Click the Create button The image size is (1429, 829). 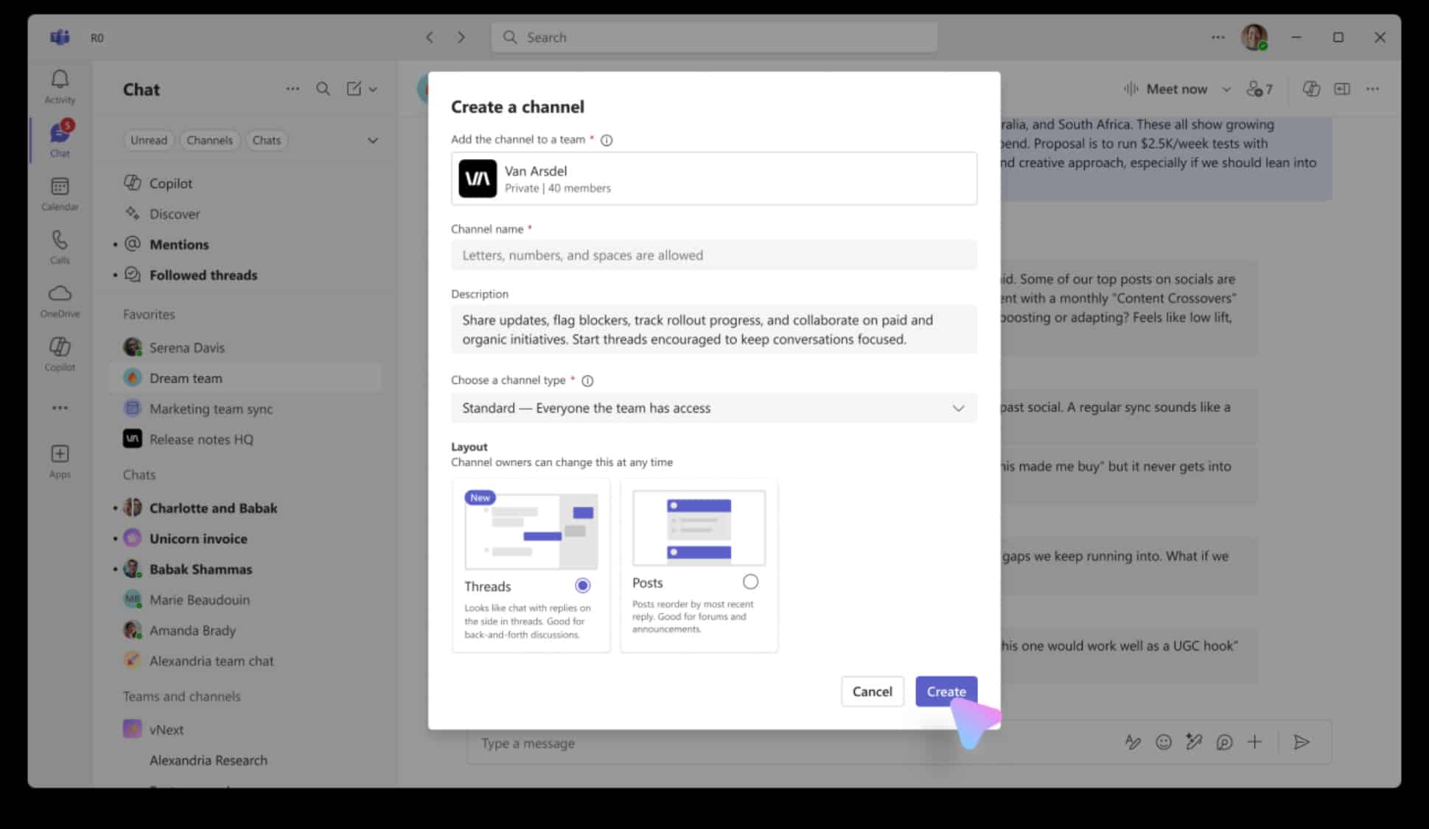click(946, 691)
